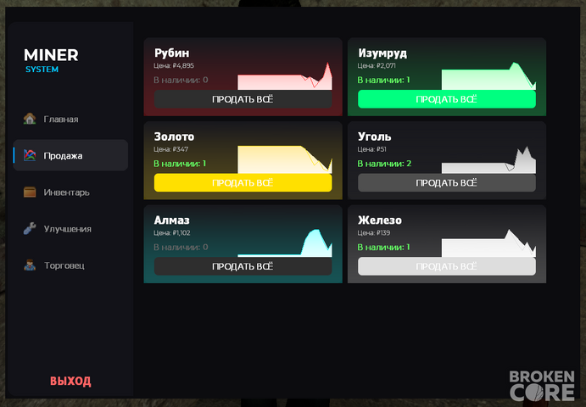Click the Уголь price chart
This screenshot has height=407, width=586.
point(488,159)
